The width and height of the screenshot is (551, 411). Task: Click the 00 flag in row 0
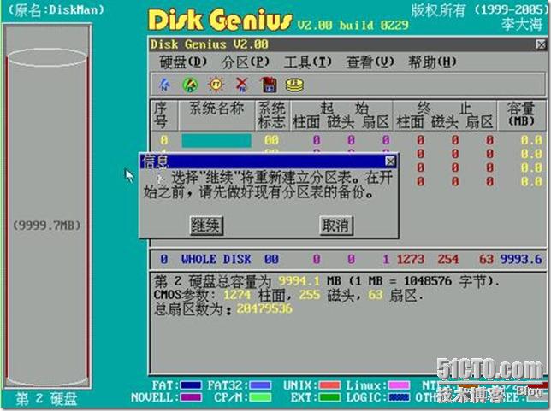pyautogui.click(x=271, y=140)
